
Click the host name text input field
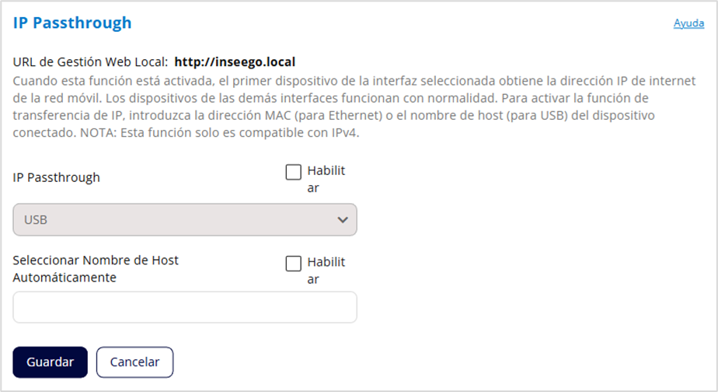click(x=185, y=307)
